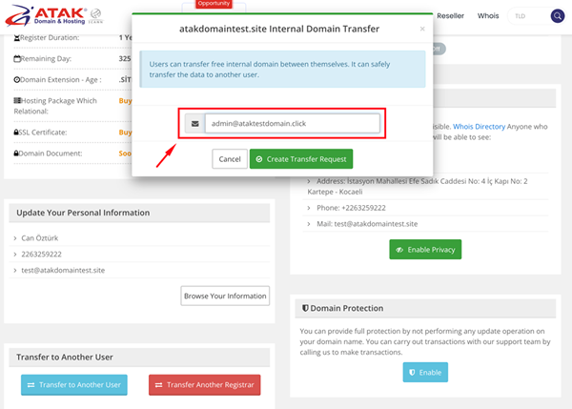Click the ATAK Domain & Hosting logo
This screenshot has width=572, height=409.
tap(54, 16)
